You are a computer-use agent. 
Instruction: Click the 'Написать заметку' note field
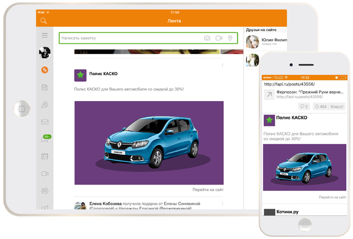tap(149, 38)
